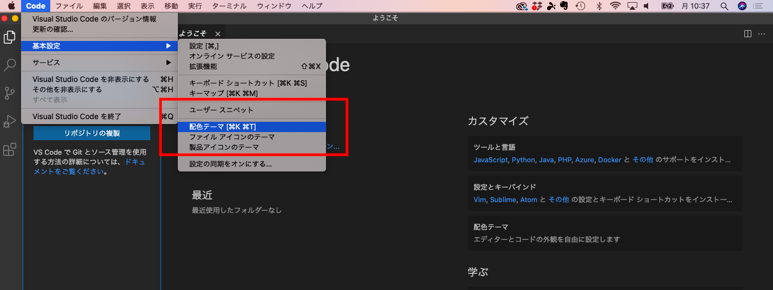Viewport: 773px width, 290px height.
Task: Open the ターミナル menu in menu bar
Action: (229, 6)
